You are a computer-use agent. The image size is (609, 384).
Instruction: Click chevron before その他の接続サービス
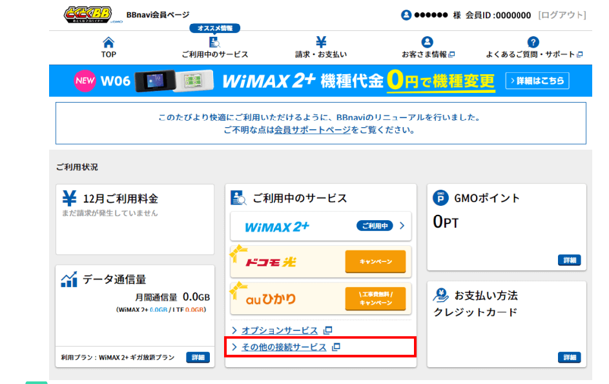[x=234, y=347]
